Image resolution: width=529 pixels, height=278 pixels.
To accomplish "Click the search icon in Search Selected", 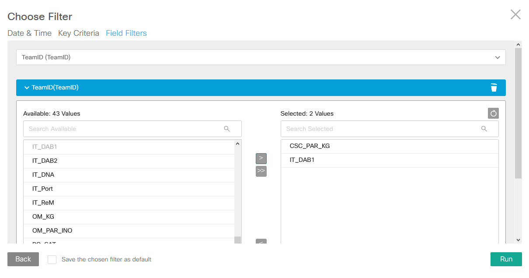I will [x=484, y=129].
